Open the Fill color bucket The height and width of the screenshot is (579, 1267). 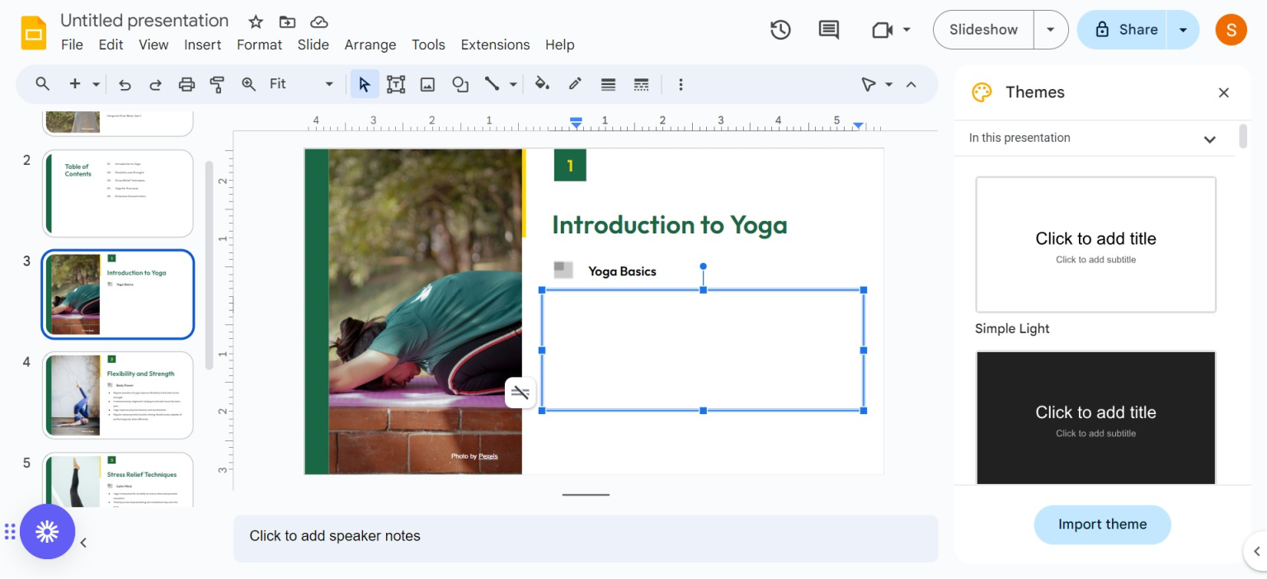tap(542, 84)
